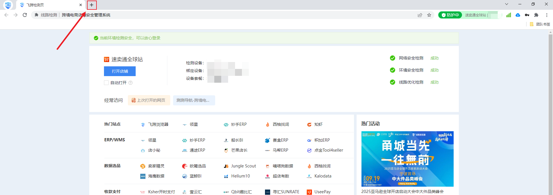Screen dimensions: 553x195
Task: Click help icon beside 自动打开
Action: (130, 83)
